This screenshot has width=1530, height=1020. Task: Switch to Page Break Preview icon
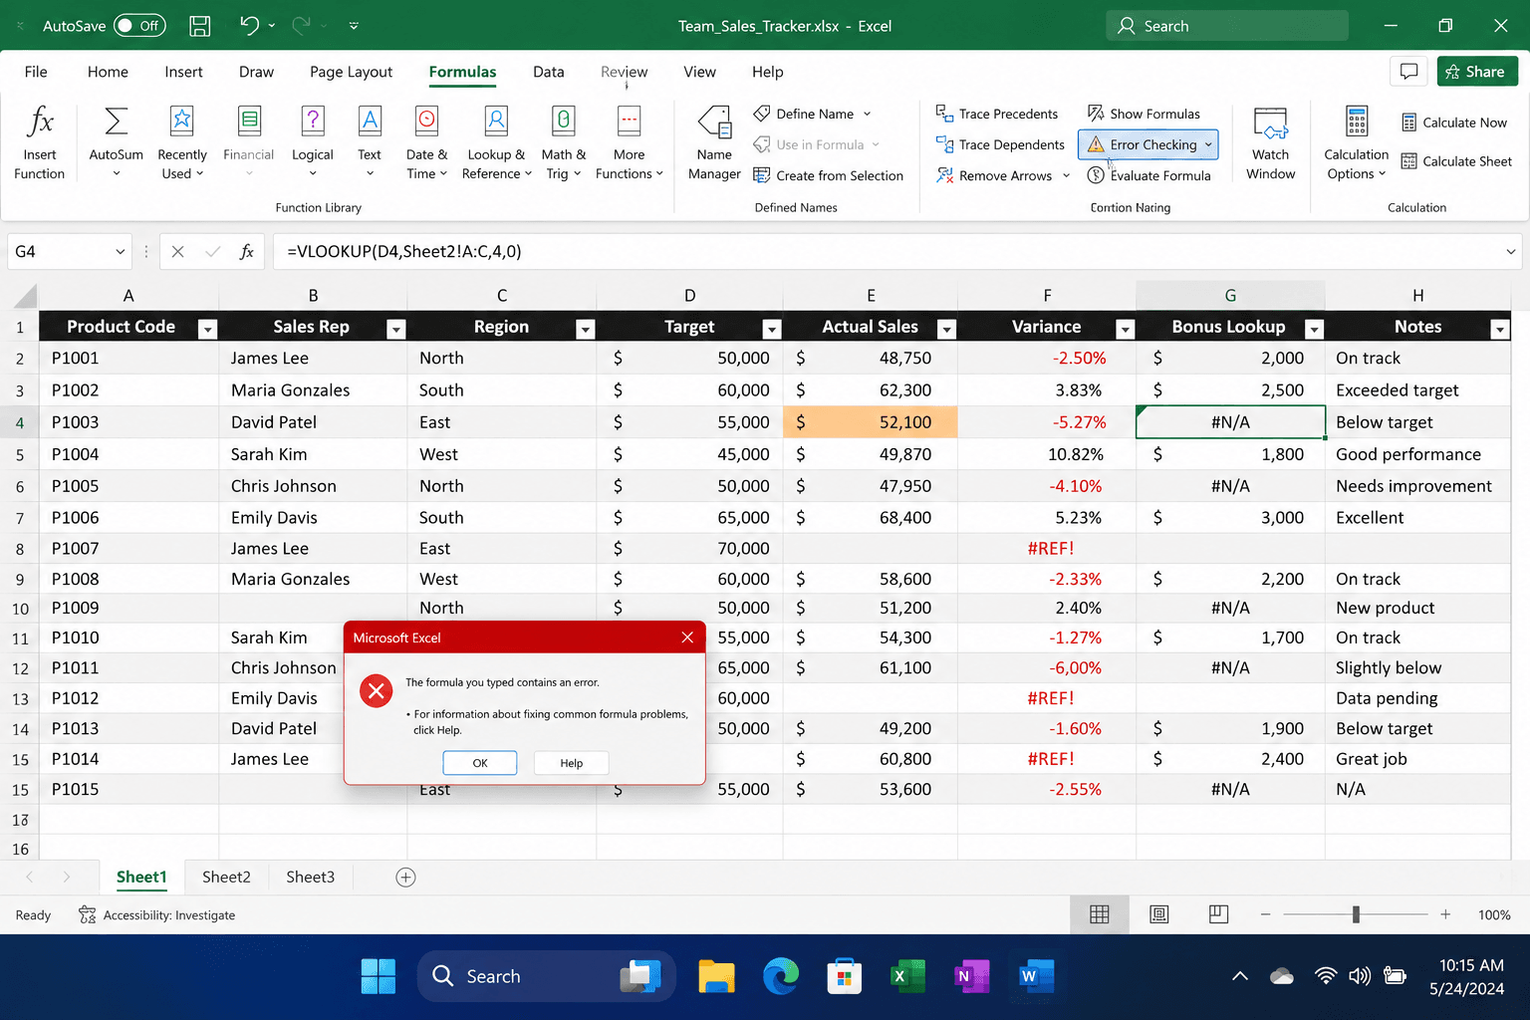coord(1218,914)
